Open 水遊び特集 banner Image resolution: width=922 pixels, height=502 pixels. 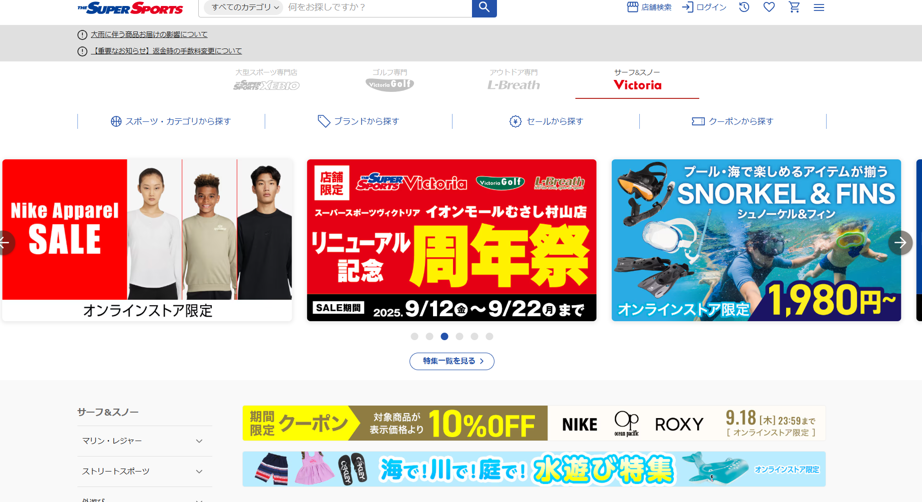[x=534, y=469]
